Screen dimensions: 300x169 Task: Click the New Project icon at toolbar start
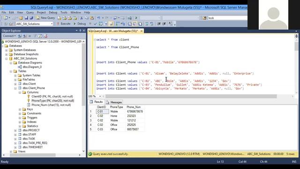(6, 18)
